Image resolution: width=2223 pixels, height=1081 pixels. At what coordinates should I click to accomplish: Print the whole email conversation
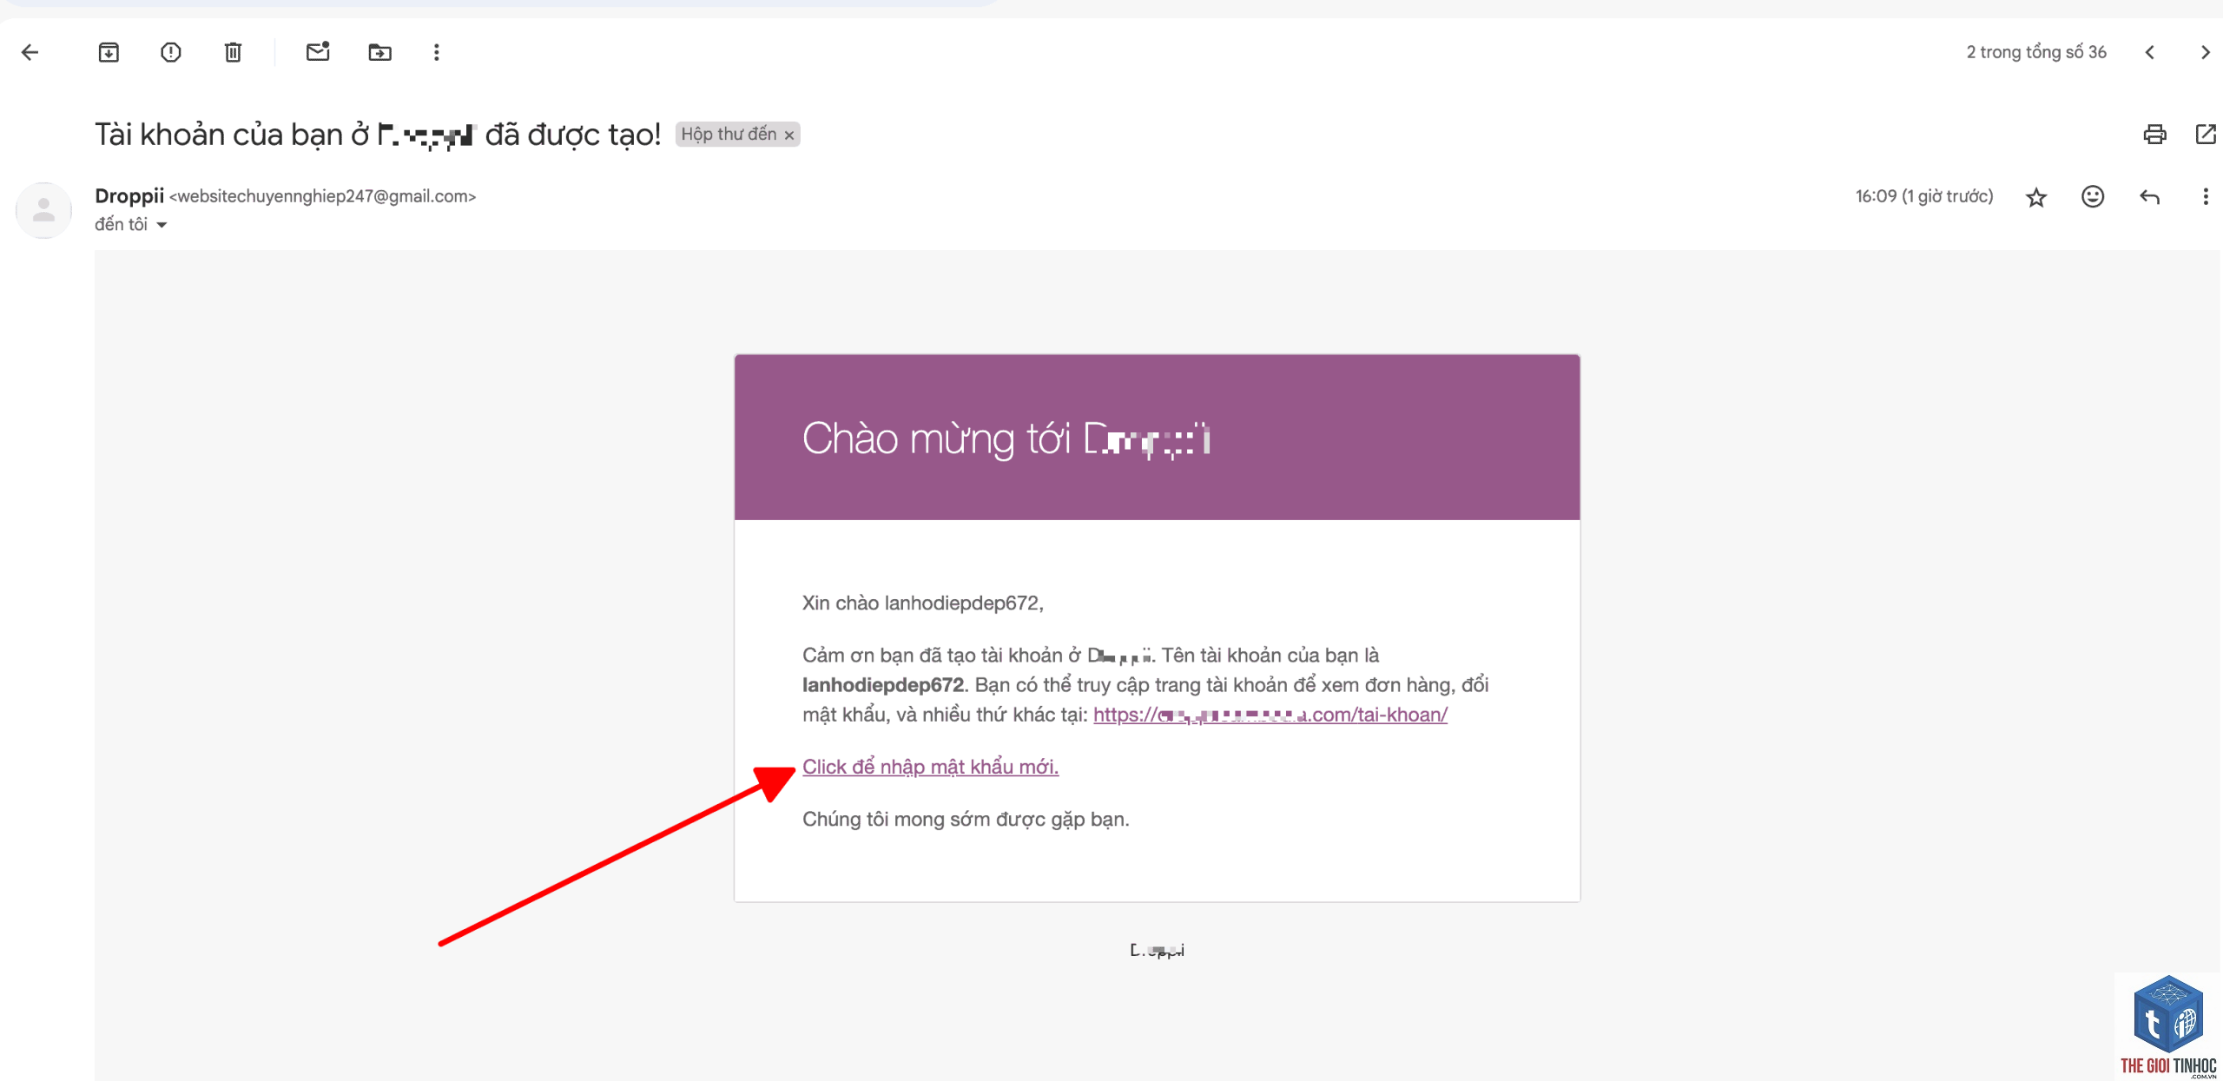tap(2154, 135)
